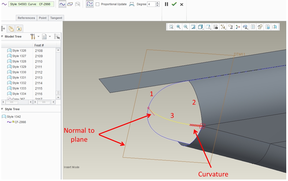
Task: Click the tree horizontal scroll right arrow
Action: (x=31, y=102)
